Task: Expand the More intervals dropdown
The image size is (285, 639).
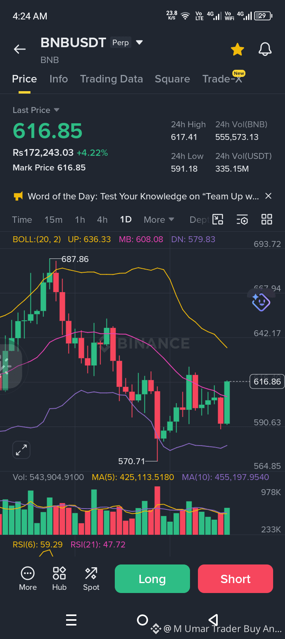Action: [159, 220]
